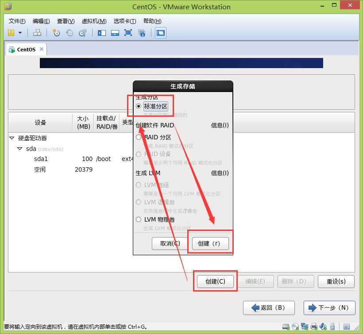Select the RAID 分区 radio option
This screenshot has width=363, height=334.
coord(139,137)
